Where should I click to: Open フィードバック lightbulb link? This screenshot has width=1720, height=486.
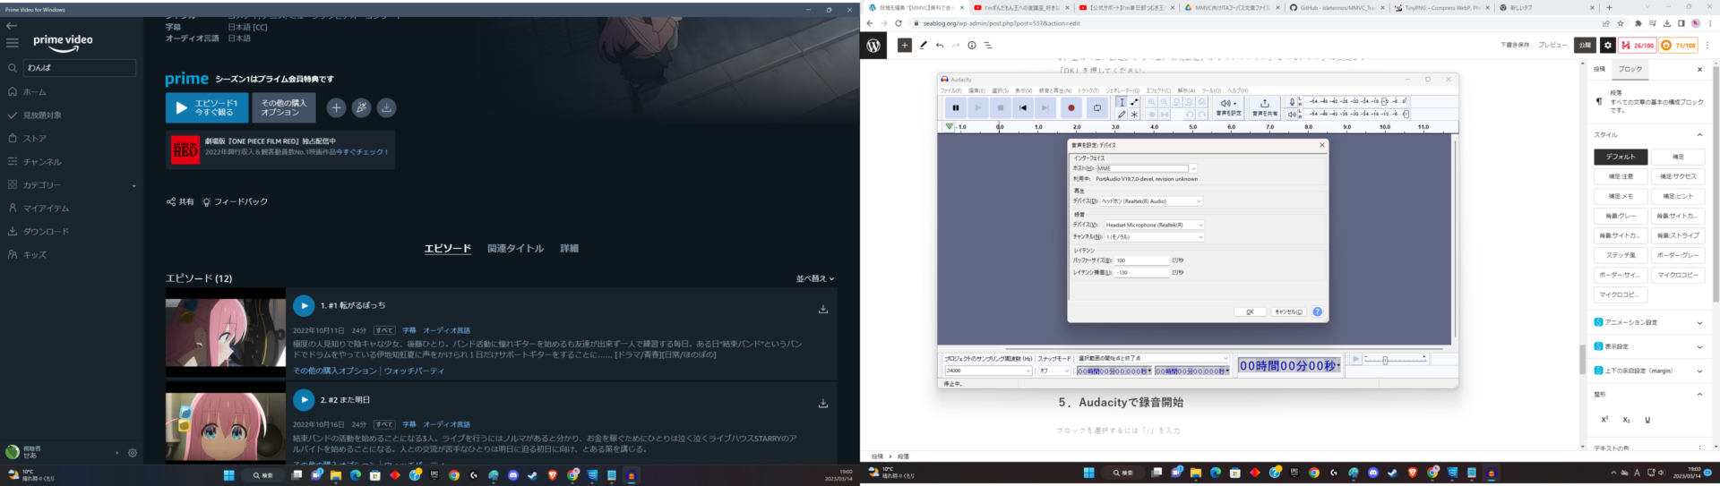(235, 202)
